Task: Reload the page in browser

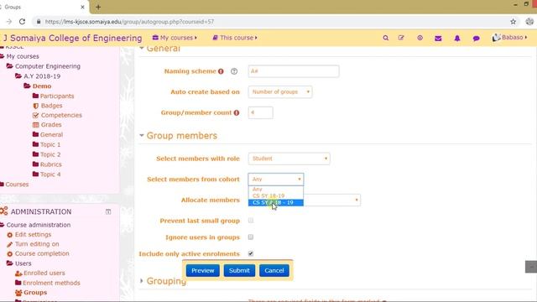Action: pos(22,22)
